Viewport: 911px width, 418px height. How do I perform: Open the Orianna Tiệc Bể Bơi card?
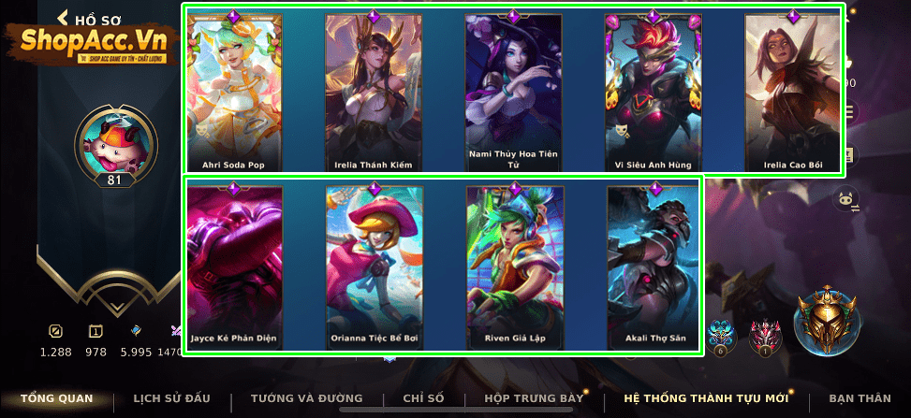click(x=375, y=267)
